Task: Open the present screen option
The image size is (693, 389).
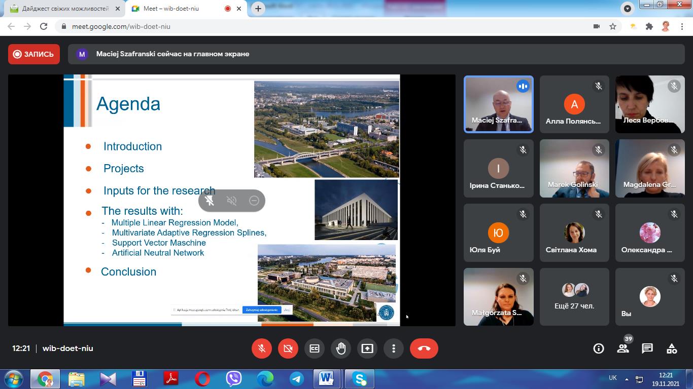Action: coord(367,348)
